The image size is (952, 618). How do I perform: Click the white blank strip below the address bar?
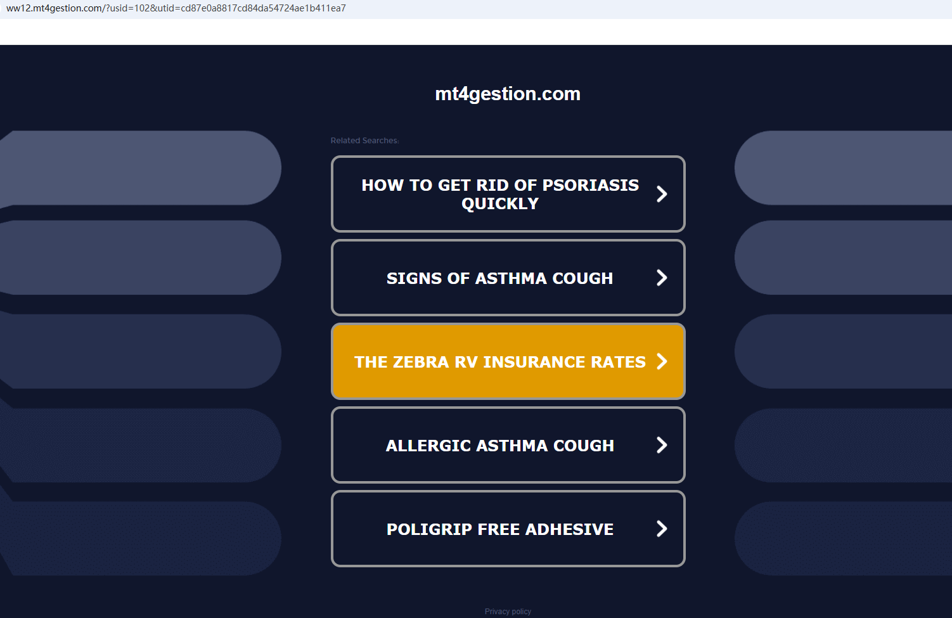475,32
